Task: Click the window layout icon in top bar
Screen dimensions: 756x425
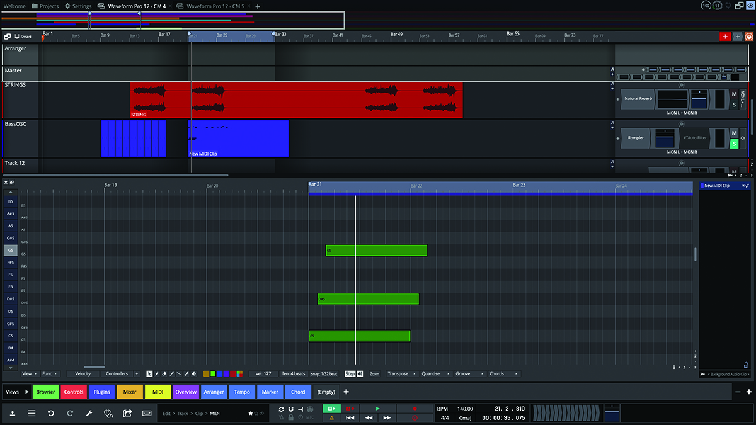Action: [x=740, y=6]
